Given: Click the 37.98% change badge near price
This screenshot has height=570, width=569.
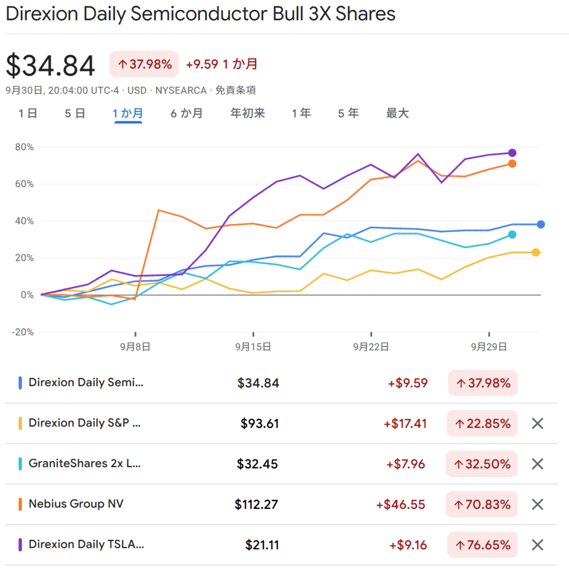Looking at the screenshot, I should (144, 64).
